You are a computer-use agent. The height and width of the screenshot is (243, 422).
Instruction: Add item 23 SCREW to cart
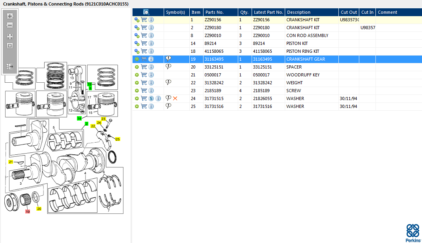(x=144, y=91)
